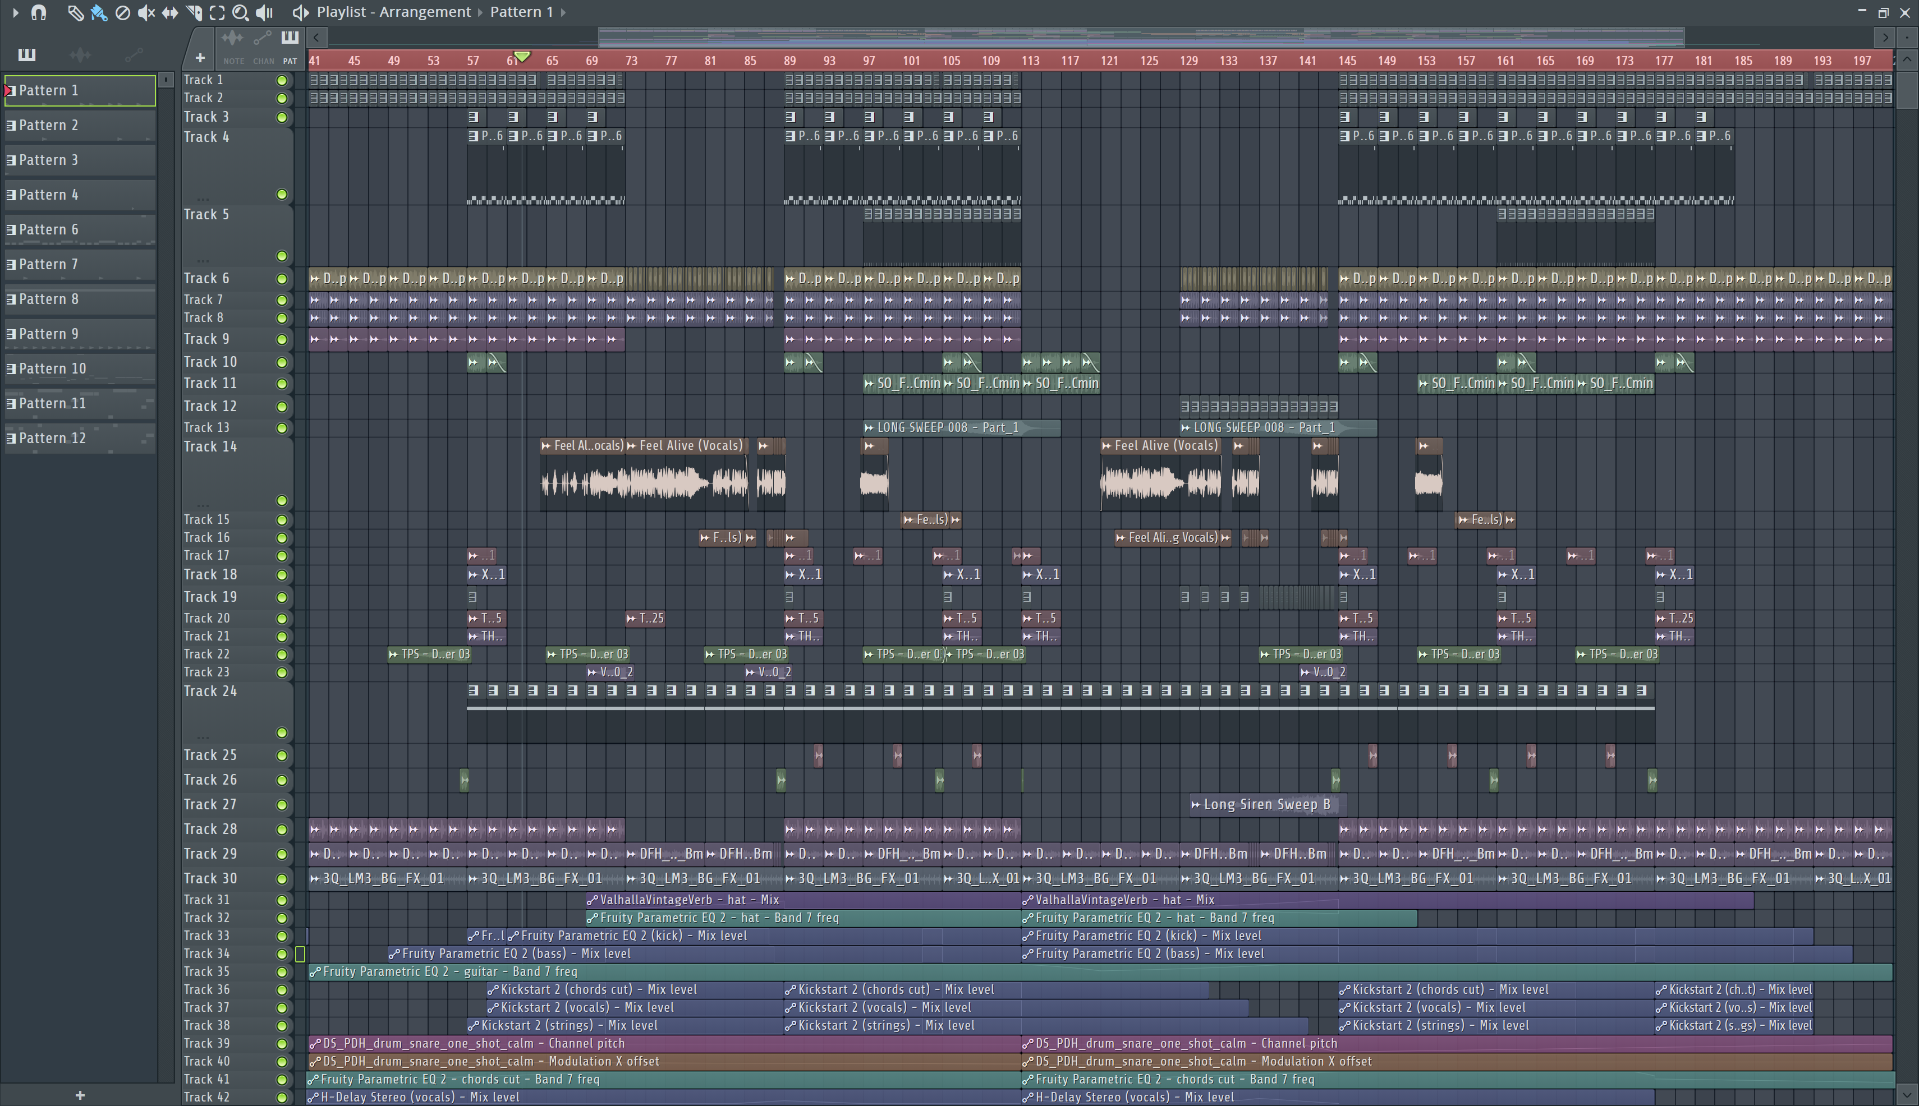Select the Slip tool

(x=169, y=12)
